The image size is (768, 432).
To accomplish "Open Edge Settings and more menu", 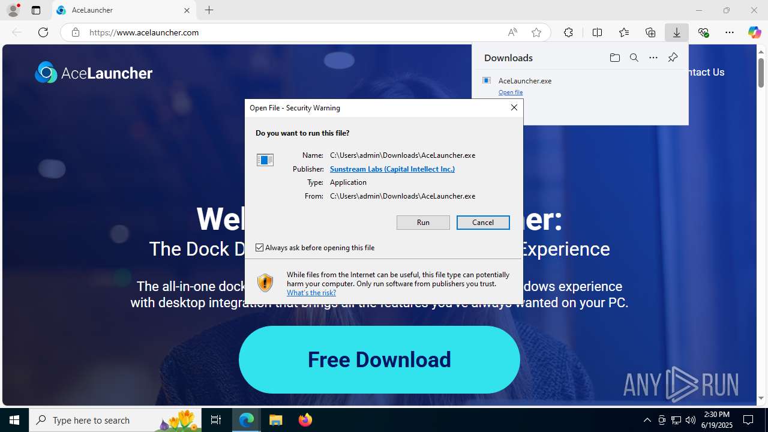I will tap(730, 32).
